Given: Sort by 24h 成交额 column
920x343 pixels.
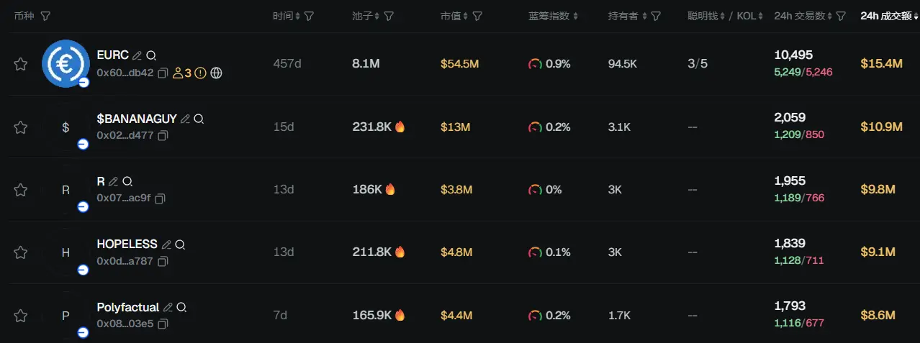Looking at the screenshot, I should click(888, 16).
